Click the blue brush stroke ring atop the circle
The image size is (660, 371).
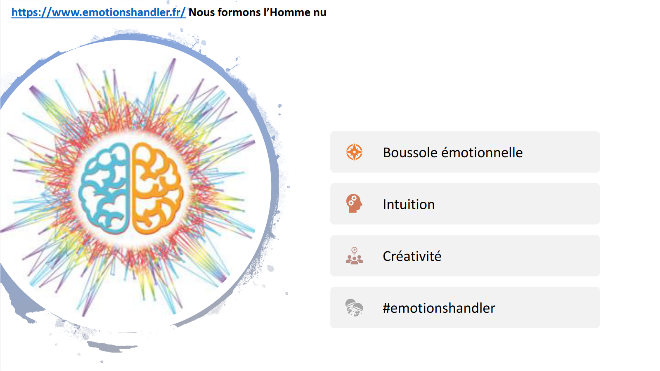click(x=136, y=37)
